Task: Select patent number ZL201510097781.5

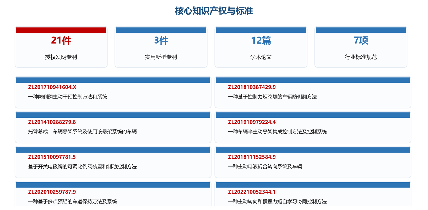Action: [x=52, y=157]
